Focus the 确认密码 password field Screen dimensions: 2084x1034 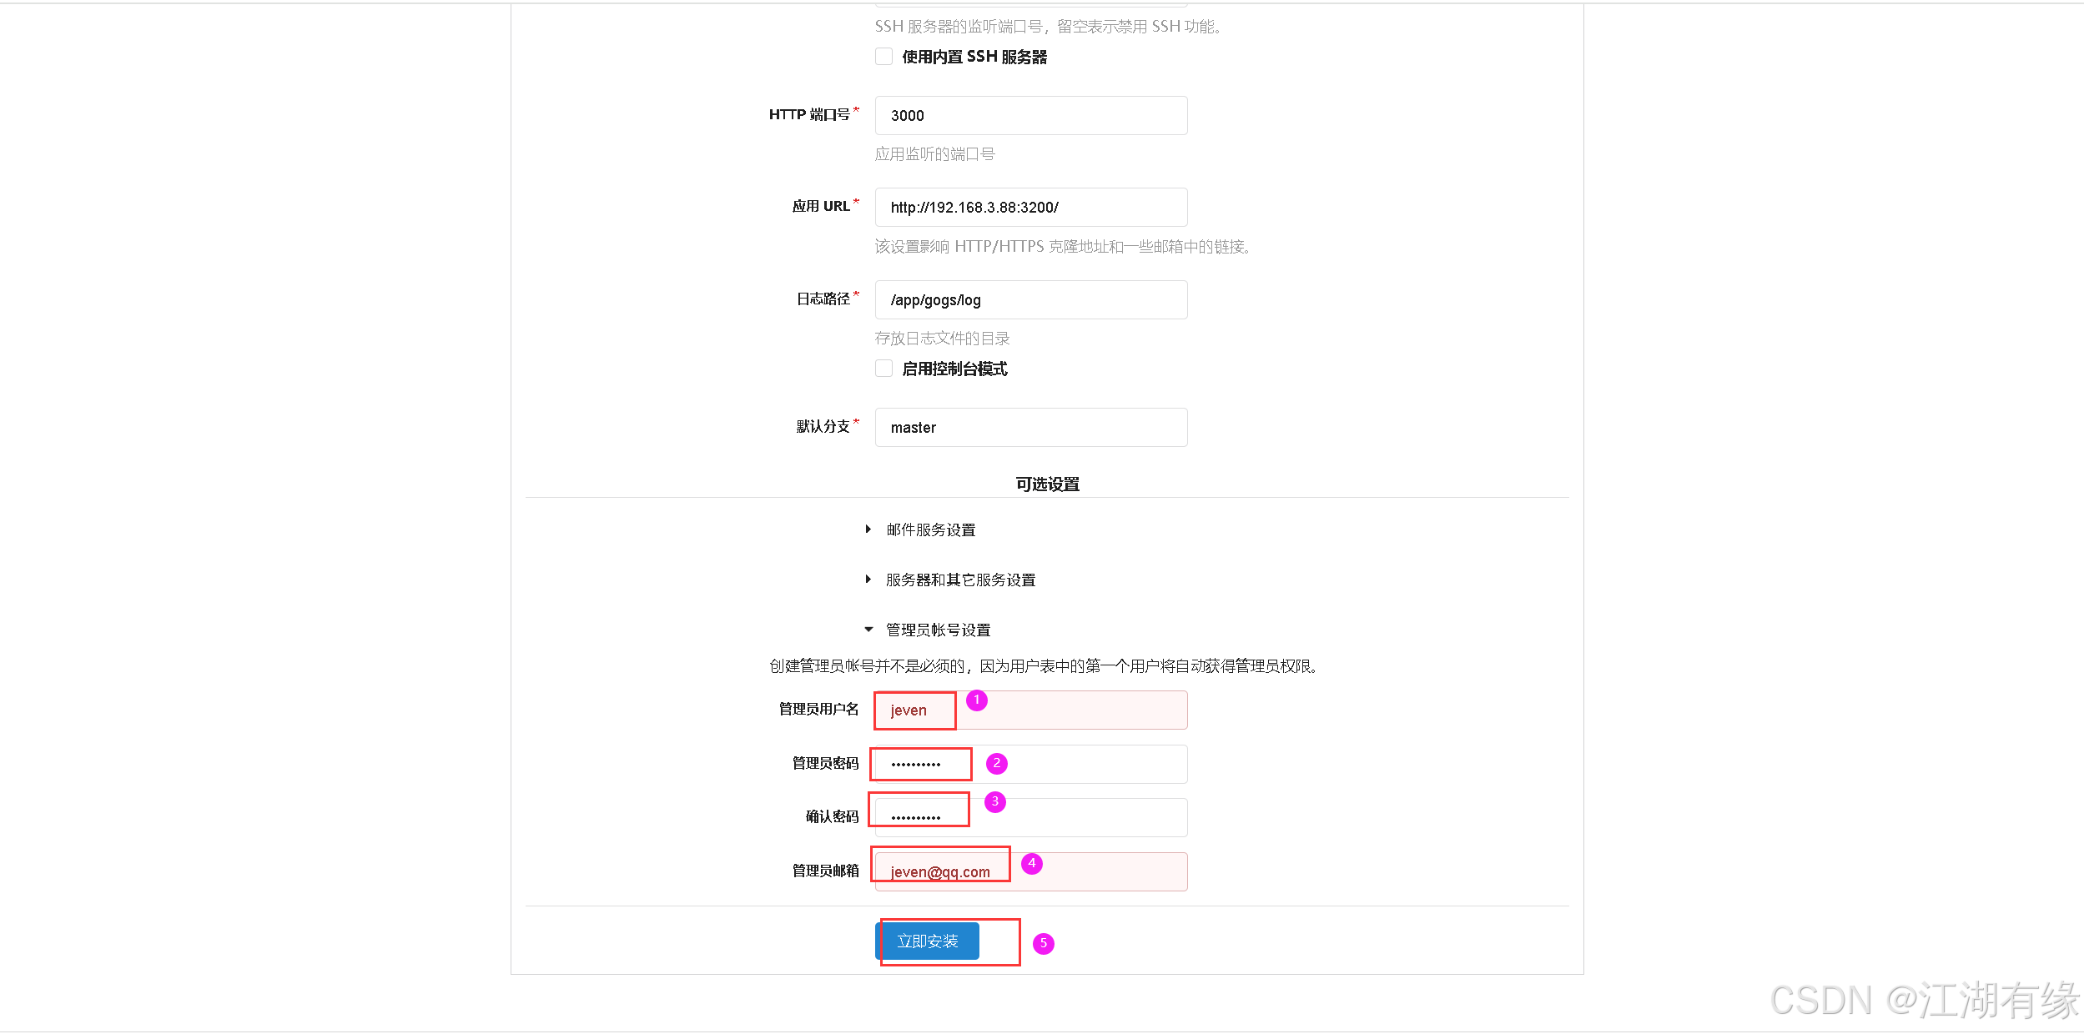pos(1031,817)
